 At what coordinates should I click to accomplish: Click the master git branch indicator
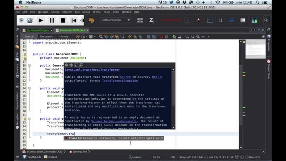point(135,157)
